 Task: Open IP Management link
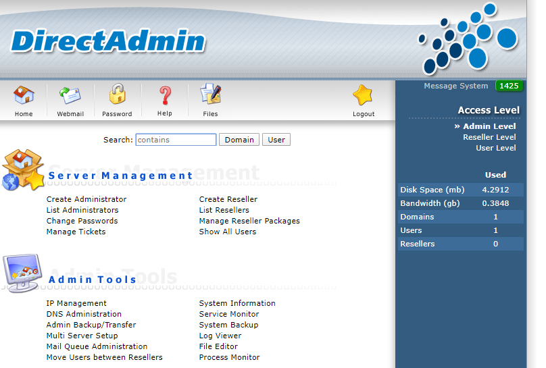click(x=76, y=303)
